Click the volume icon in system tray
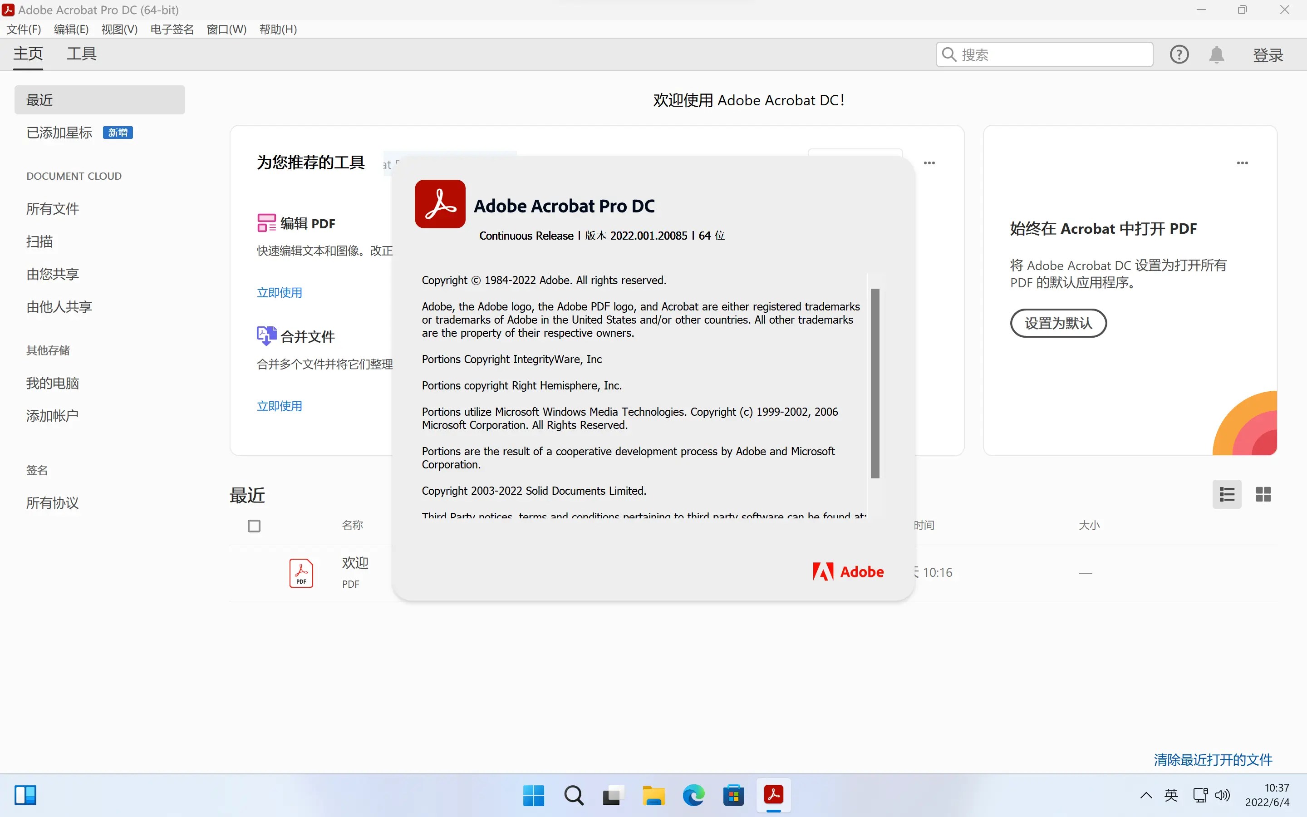The width and height of the screenshot is (1307, 817). click(x=1222, y=795)
